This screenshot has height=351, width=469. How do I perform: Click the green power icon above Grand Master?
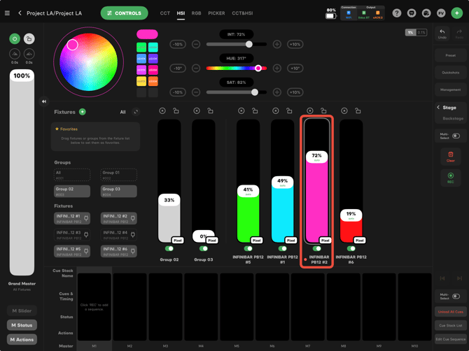pyautogui.click(x=15, y=39)
